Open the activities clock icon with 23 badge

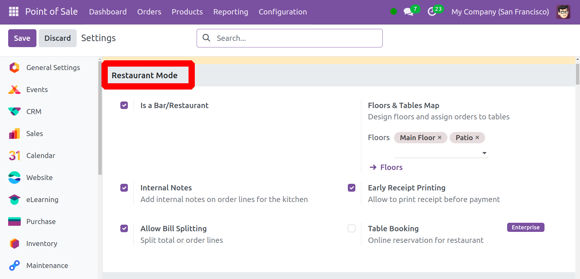432,12
